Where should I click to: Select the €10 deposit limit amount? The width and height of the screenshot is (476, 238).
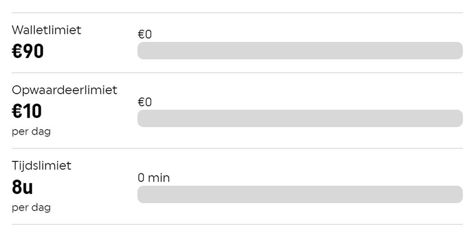tap(27, 111)
